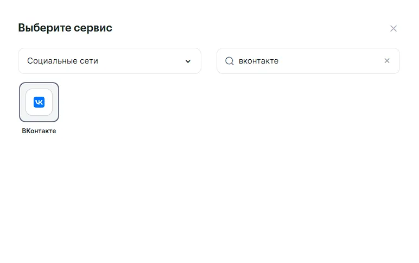Click the Выберите сервис heading

tap(65, 28)
